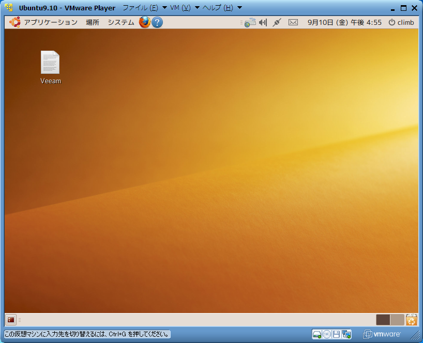Image resolution: width=423 pixels, height=343 pixels.
Task: Switch to the second workspace
Action: [x=397, y=320]
